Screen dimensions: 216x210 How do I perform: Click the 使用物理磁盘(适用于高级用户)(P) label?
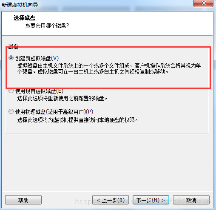(54, 112)
